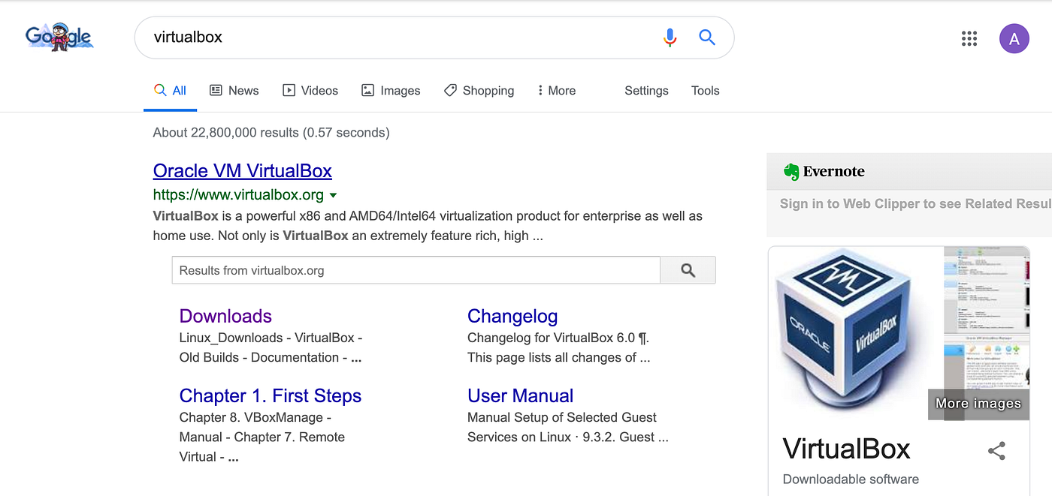Select the All tab
The width and height of the screenshot is (1052, 496).
(x=170, y=91)
